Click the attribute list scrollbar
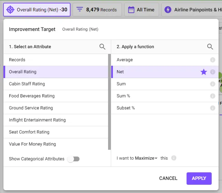This screenshot has width=222, height=193. [x=109, y=102]
